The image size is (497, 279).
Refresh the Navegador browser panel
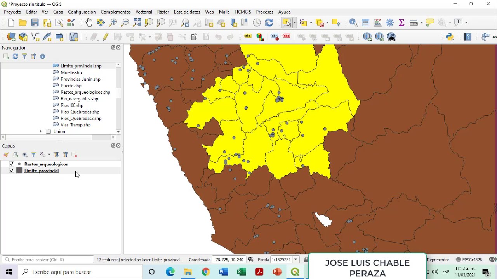click(x=15, y=57)
